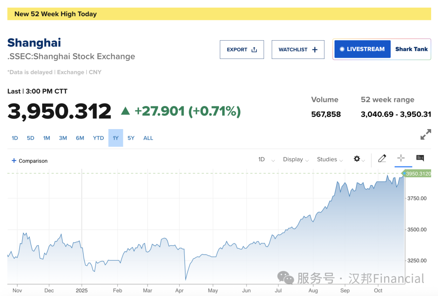Open the chart comments icon

tap(420, 158)
